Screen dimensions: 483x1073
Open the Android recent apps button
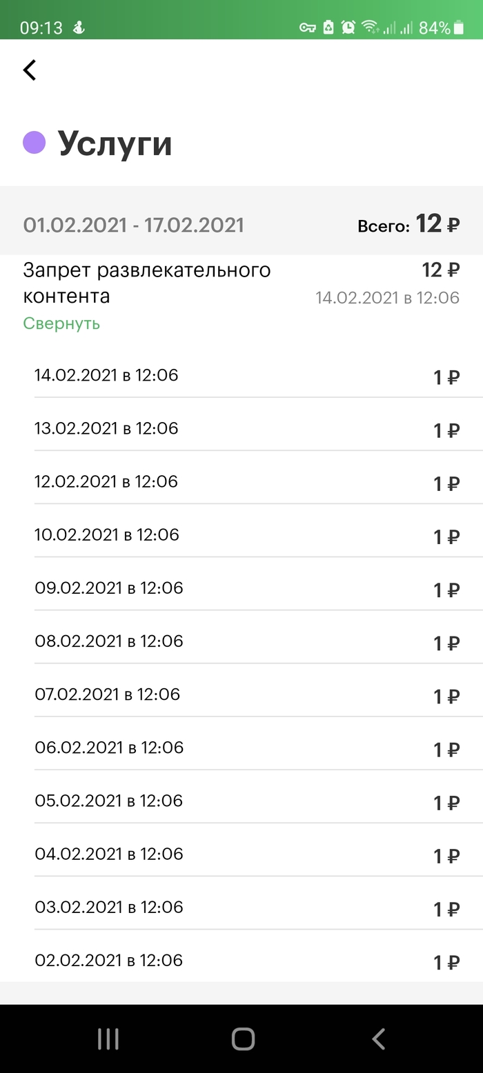(108, 1039)
